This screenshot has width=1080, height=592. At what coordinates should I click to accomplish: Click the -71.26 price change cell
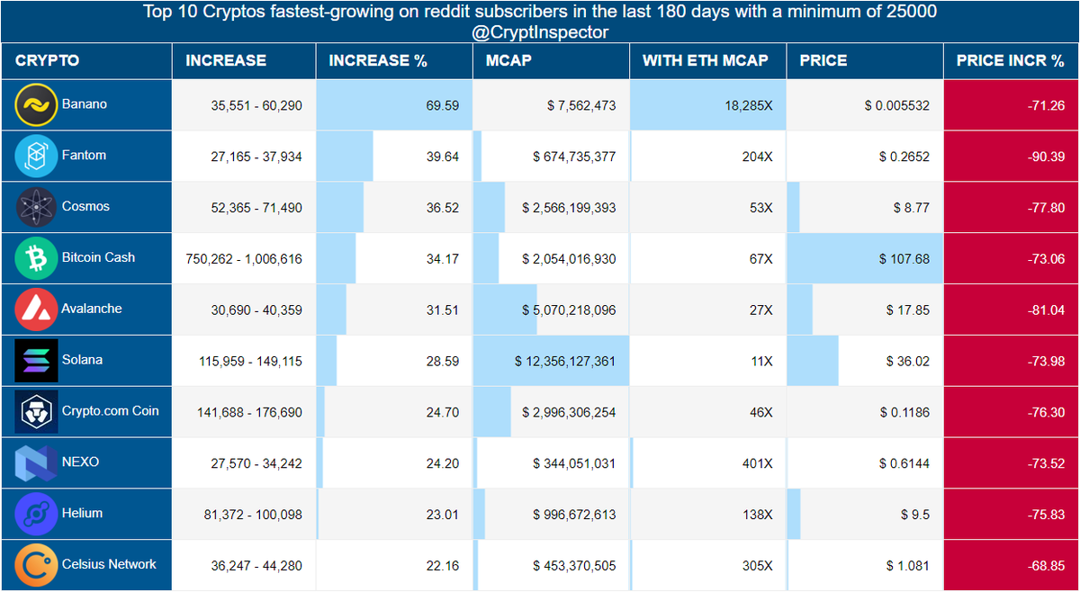coord(1012,105)
